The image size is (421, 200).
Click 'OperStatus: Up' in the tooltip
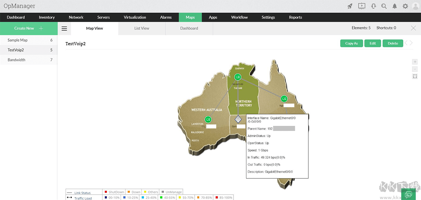[258, 143]
